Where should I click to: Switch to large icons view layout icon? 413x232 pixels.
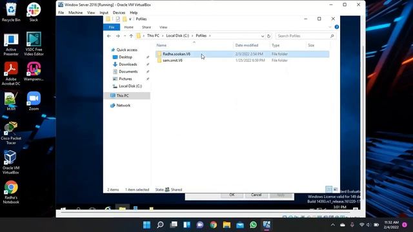(336, 189)
